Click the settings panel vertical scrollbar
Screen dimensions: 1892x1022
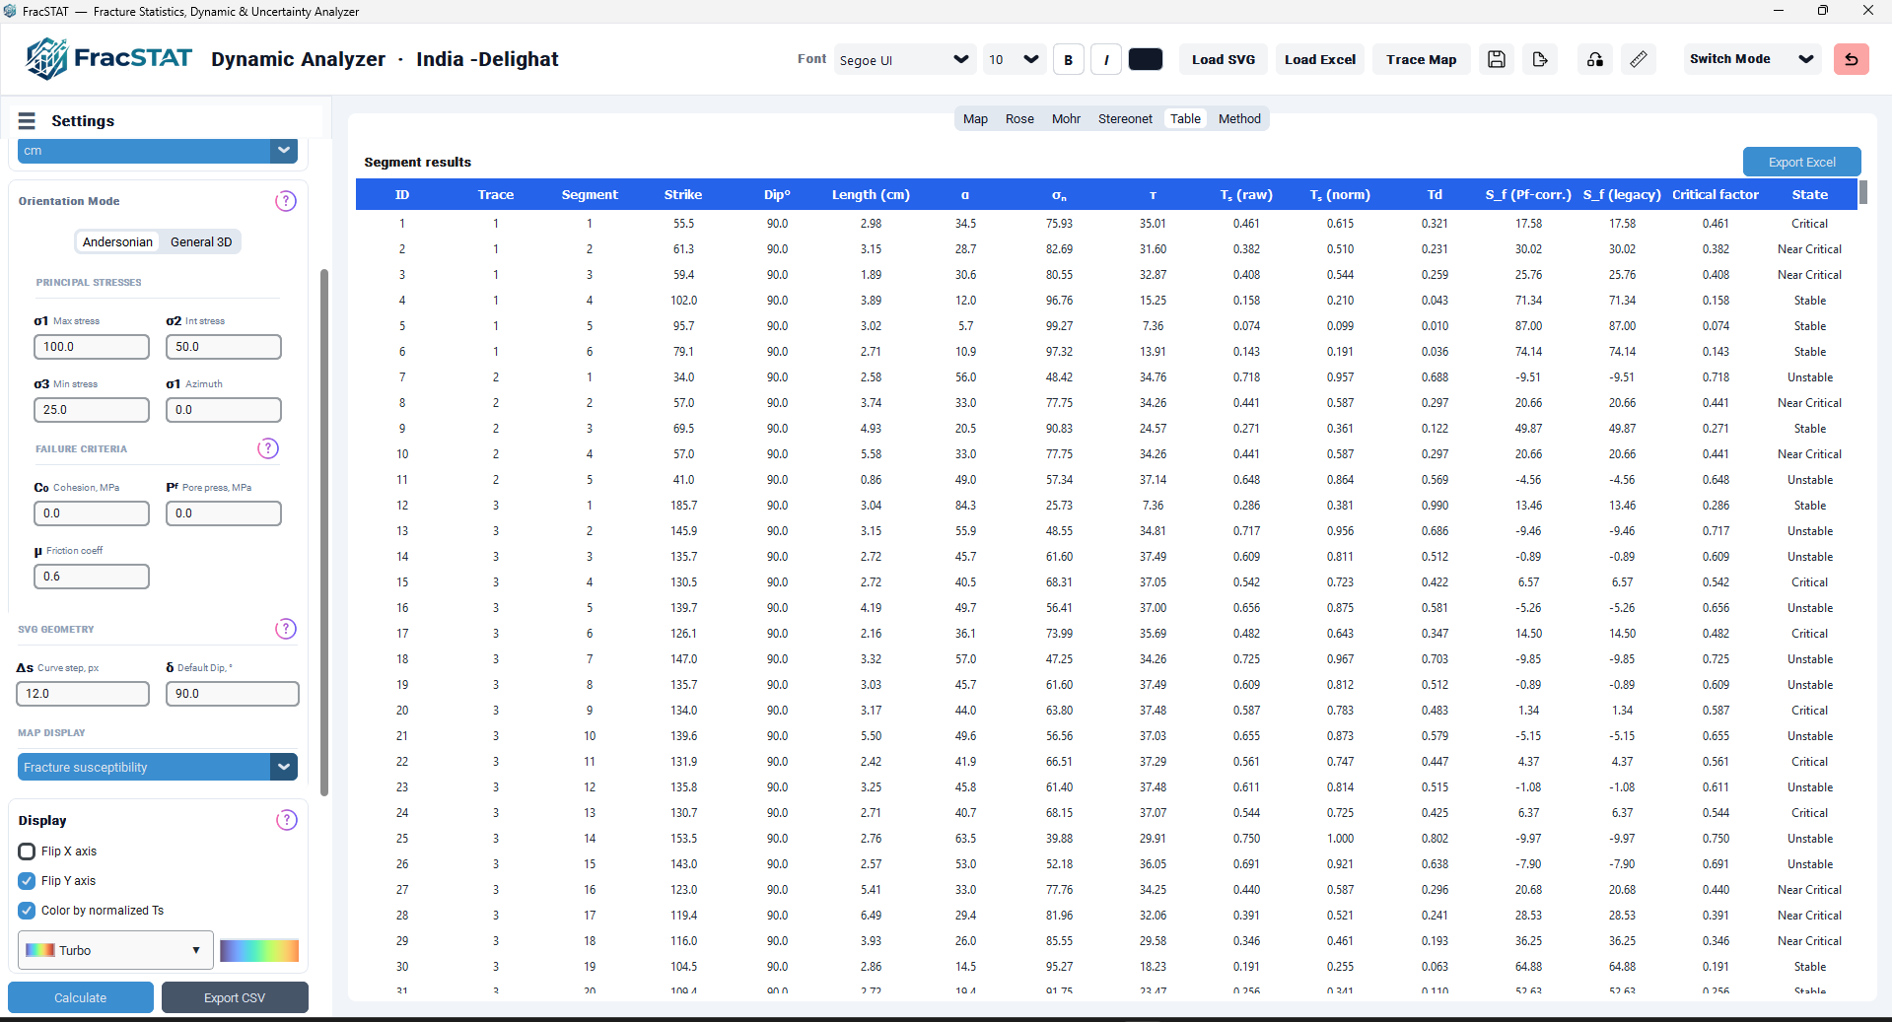324,532
